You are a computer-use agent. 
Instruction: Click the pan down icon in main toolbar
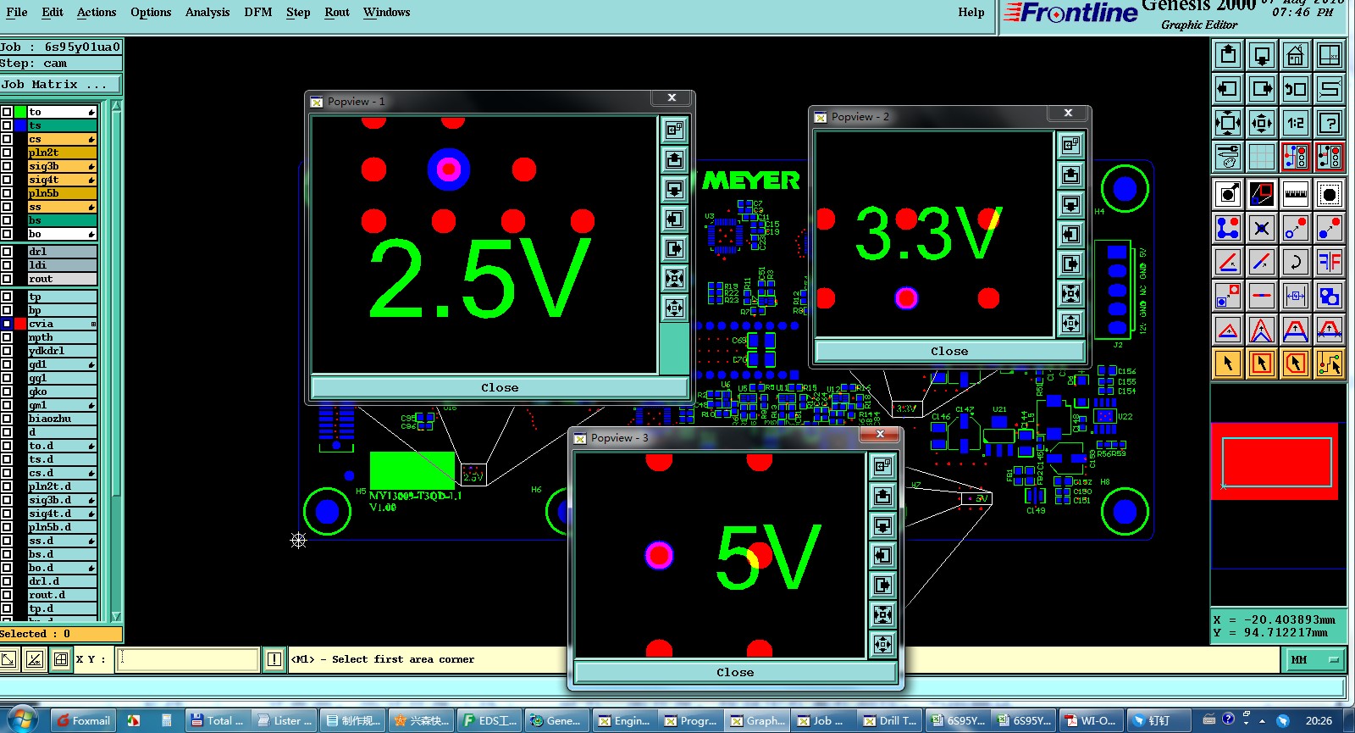pyautogui.click(x=1262, y=55)
